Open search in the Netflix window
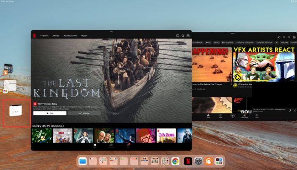Viewport: 297px width, 170px height. pos(183,36)
